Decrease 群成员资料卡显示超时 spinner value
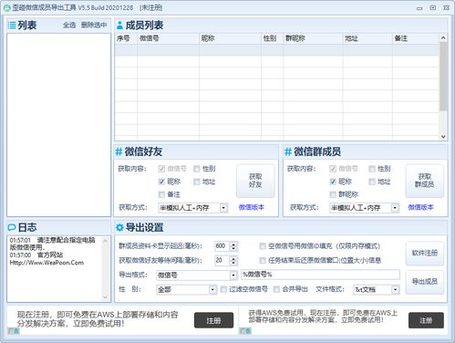The width and height of the screenshot is (455, 343). pyautogui.click(x=233, y=248)
